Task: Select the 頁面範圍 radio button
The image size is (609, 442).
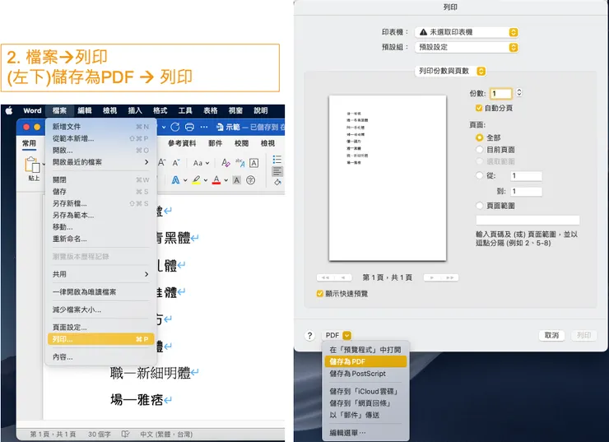Action: coord(479,206)
